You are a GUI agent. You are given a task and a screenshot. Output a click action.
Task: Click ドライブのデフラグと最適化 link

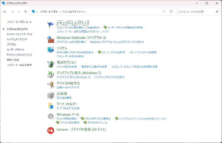tap(98, 119)
